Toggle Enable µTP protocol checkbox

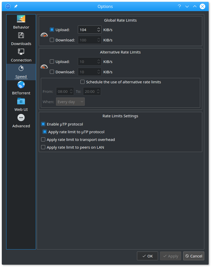pos(43,124)
